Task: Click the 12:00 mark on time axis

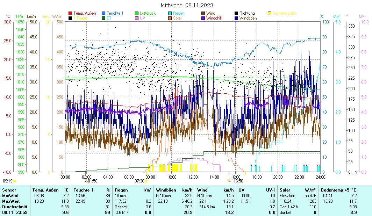Action: pyautogui.click(x=193, y=177)
